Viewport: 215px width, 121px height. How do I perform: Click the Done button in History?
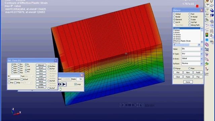tap(188, 82)
